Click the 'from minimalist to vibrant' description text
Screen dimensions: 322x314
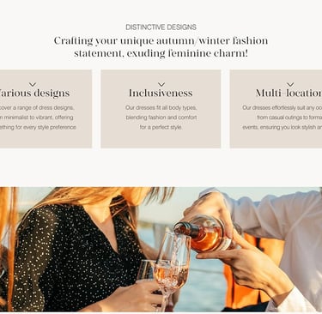pos(37,118)
